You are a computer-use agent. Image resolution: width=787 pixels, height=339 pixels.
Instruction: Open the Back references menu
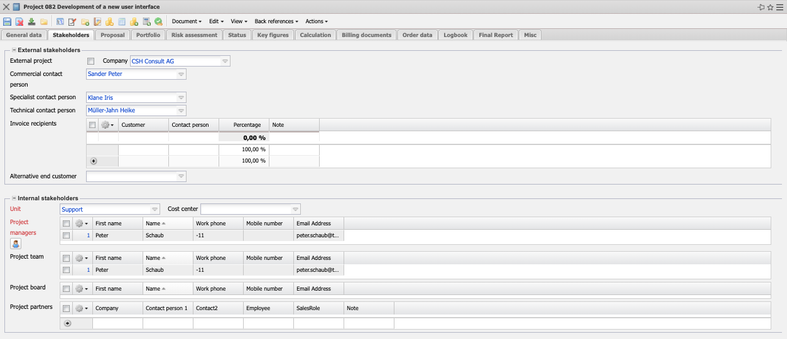tap(276, 21)
